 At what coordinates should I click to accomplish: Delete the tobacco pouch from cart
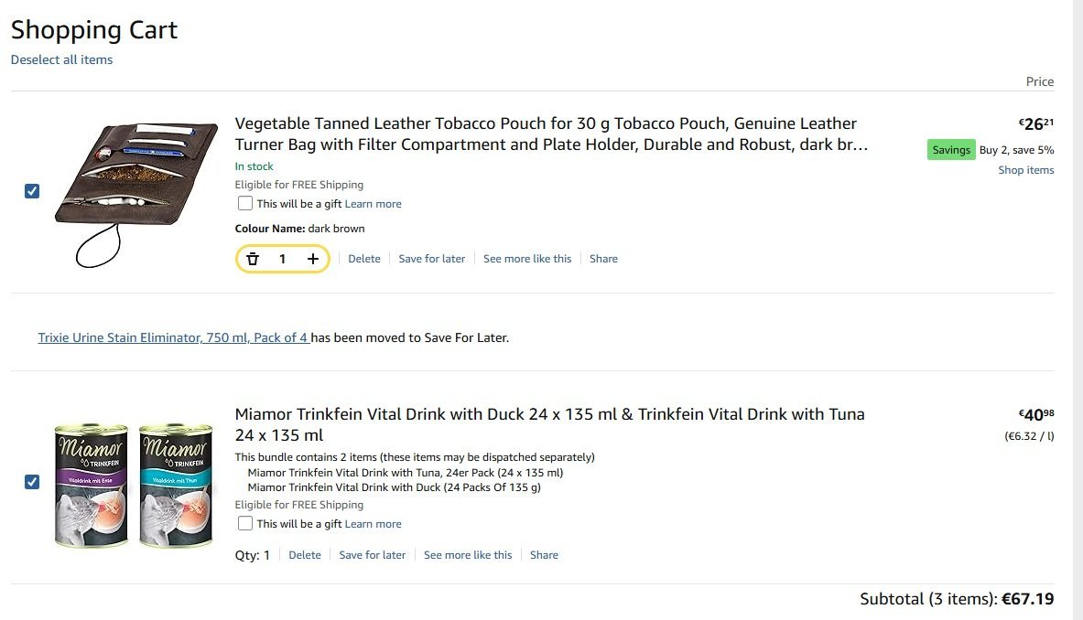point(364,260)
